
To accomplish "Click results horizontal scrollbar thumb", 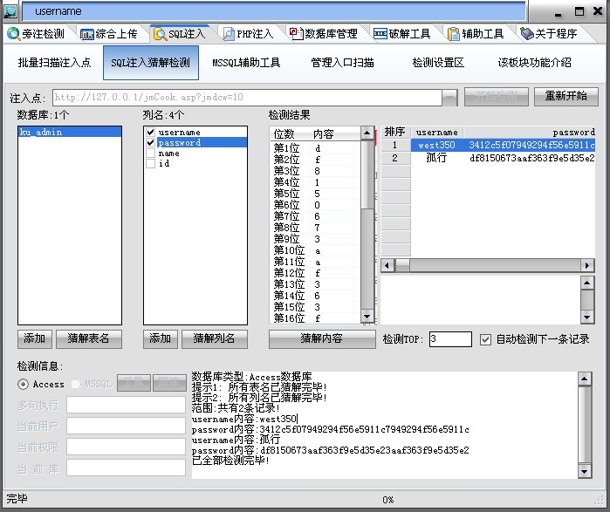I will [x=402, y=266].
